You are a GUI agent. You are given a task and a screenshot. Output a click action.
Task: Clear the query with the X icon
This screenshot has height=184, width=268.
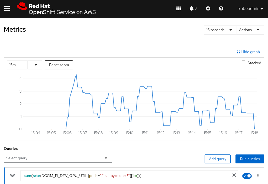(234, 175)
